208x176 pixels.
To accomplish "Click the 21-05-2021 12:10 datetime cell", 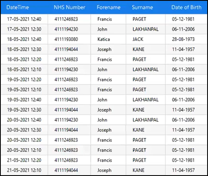I will [24, 170].
